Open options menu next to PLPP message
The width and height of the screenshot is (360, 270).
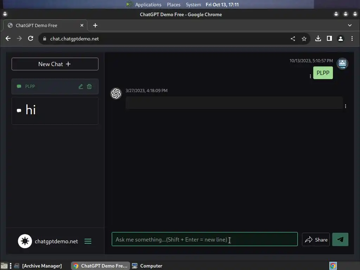point(310,76)
